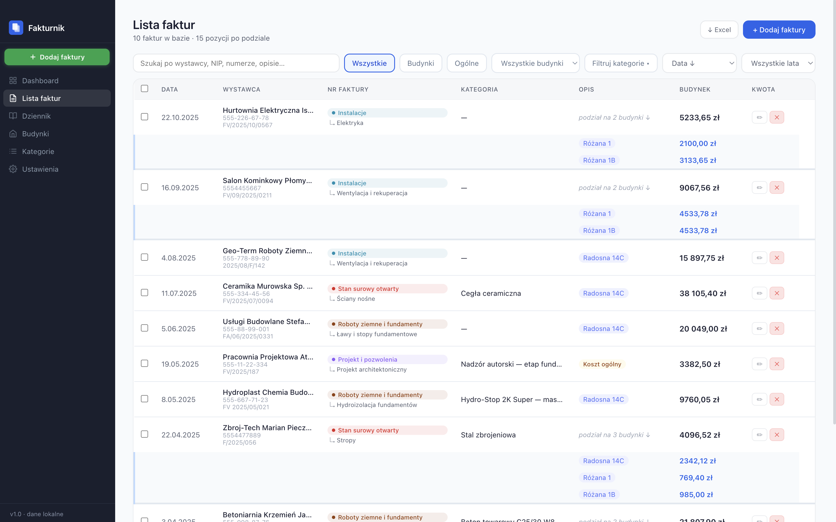
Task: Edit the Salon Kominkowy invoice
Action: pos(759,188)
